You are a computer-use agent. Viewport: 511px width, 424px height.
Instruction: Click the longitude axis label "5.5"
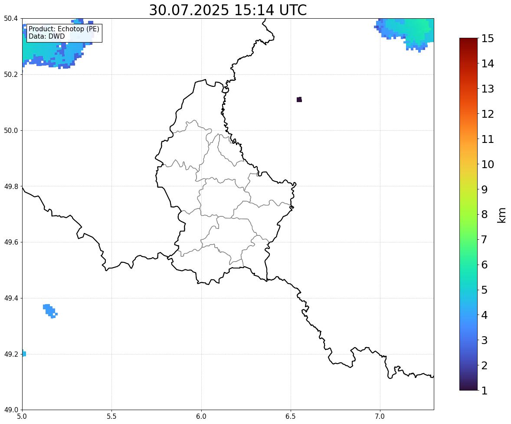[x=111, y=417]
